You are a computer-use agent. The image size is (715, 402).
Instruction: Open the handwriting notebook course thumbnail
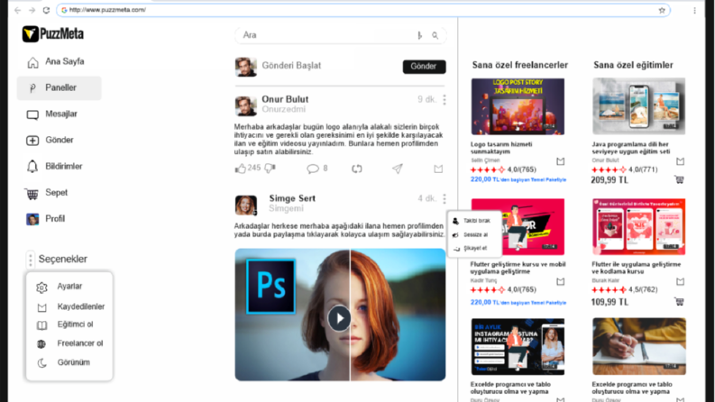click(639, 347)
